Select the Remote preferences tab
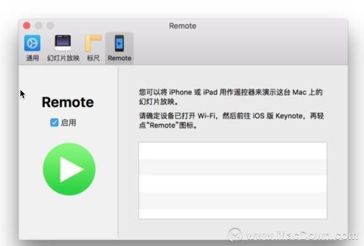364x246 pixels. (119, 48)
